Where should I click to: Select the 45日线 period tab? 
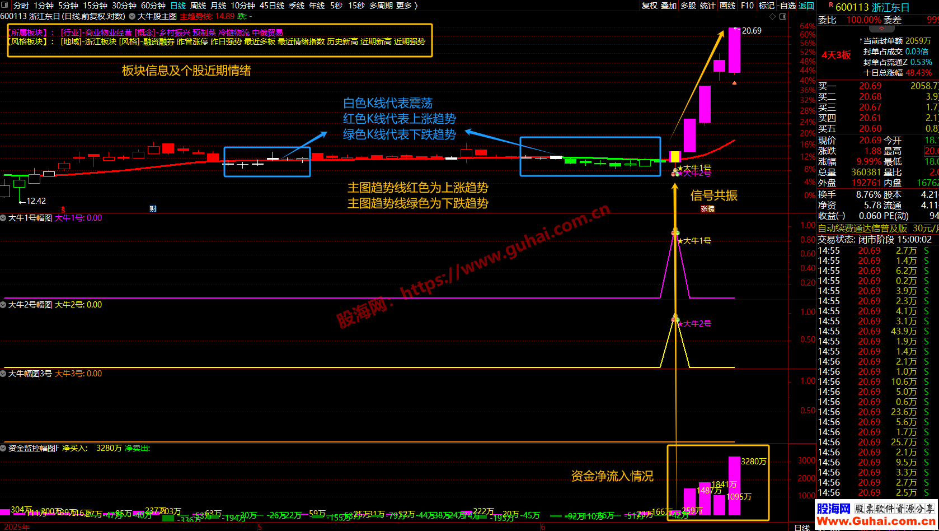click(x=272, y=6)
